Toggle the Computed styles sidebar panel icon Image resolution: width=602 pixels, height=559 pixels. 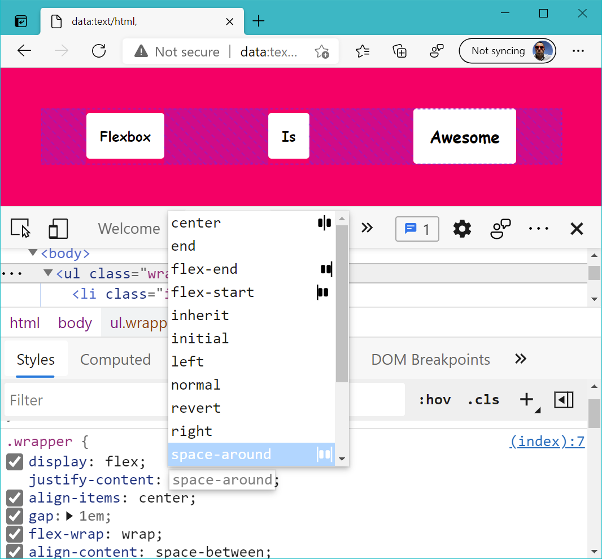click(564, 400)
